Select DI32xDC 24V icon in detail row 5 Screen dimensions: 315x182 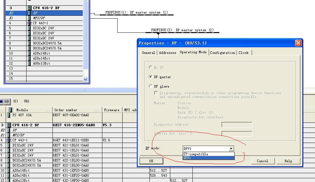click(9, 145)
